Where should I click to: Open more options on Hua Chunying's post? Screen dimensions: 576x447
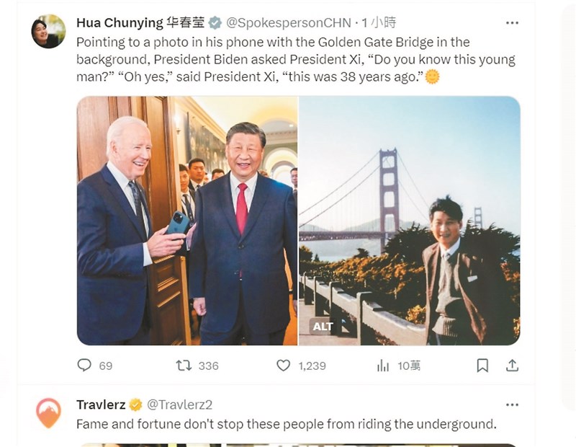pyautogui.click(x=512, y=23)
